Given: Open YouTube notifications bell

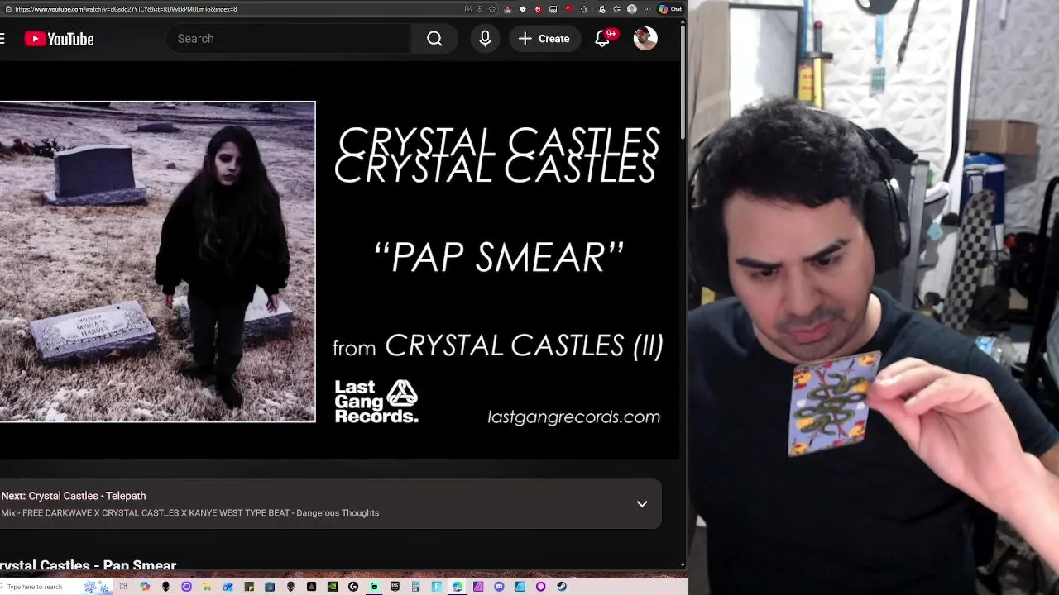Looking at the screenshot, I should [x=602, y=39].
